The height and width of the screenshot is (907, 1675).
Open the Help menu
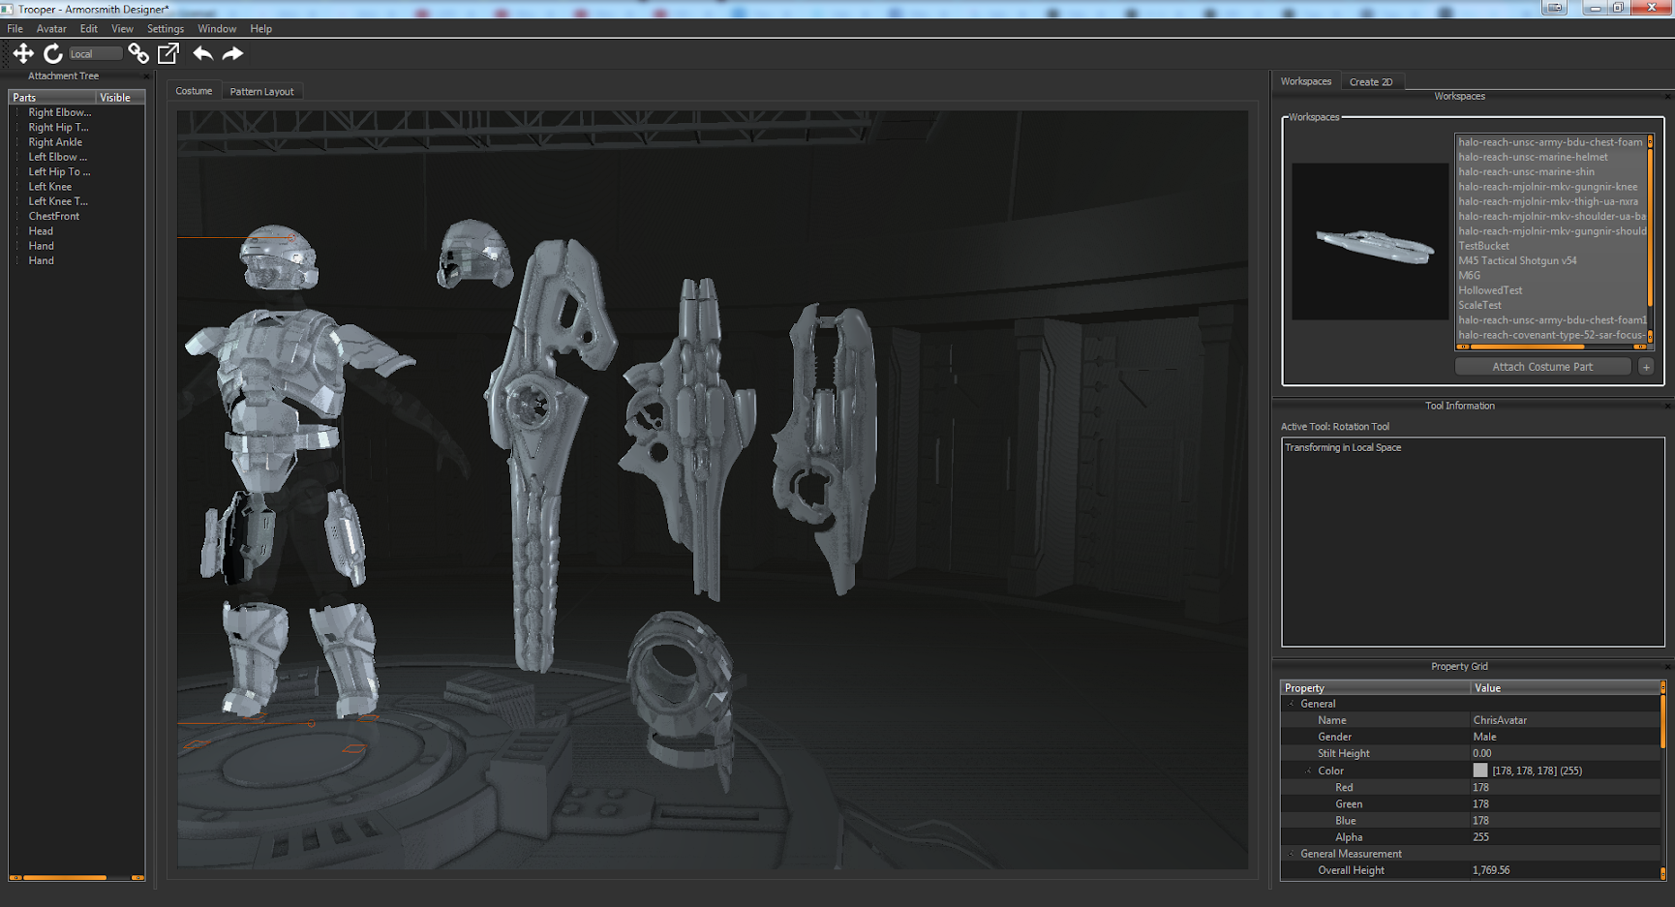261,29
